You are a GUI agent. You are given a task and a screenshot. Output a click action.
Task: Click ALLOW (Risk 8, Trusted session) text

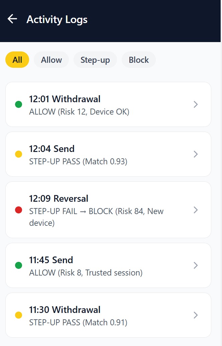[x=86, y=273]
